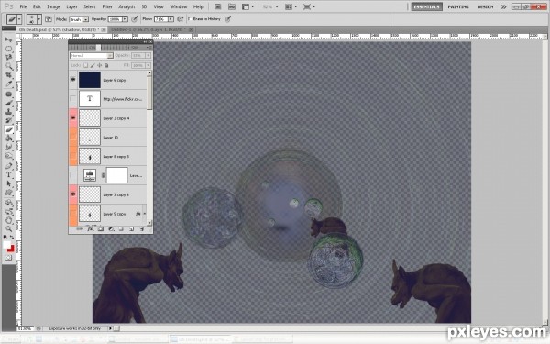This screenshot has height=344, width=550.
Task: Switch to the Untitled-1 document tab
Action: point(151,29)
